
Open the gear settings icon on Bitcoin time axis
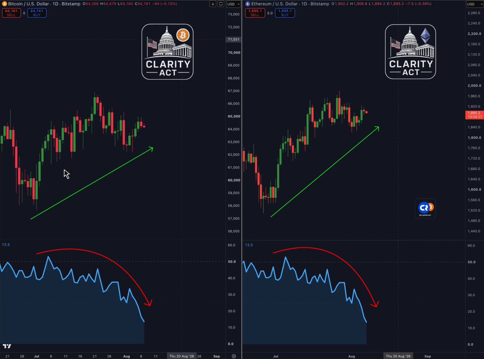point(234,356)
